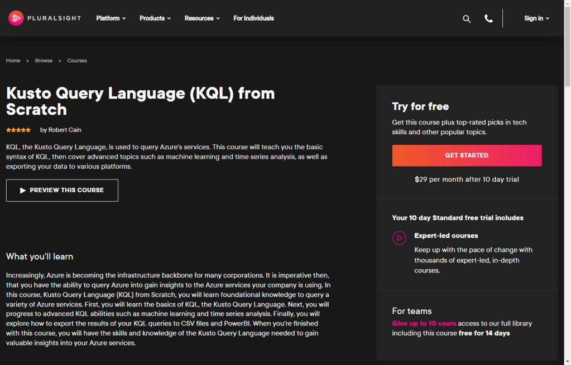Viewport: 571px width, 365px height.
Task: Open the search magnifier icon
Action: (x=467, y=18)
